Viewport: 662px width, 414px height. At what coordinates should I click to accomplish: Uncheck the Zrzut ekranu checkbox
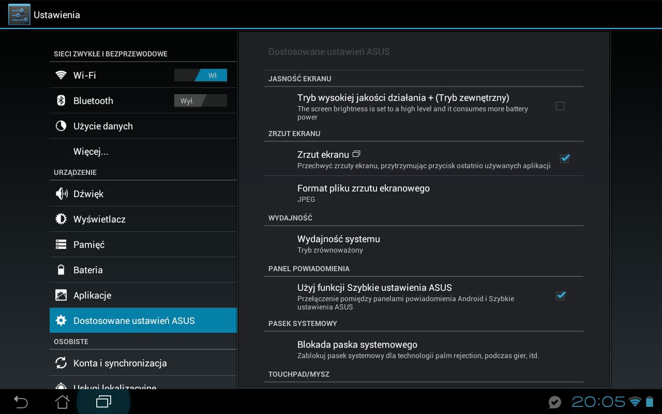[x=564, y=158]
